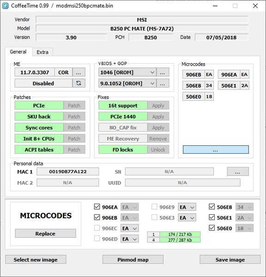Click the Save image button
The width and height of the screenshot is (266, 277).
[x=230, y=259]
